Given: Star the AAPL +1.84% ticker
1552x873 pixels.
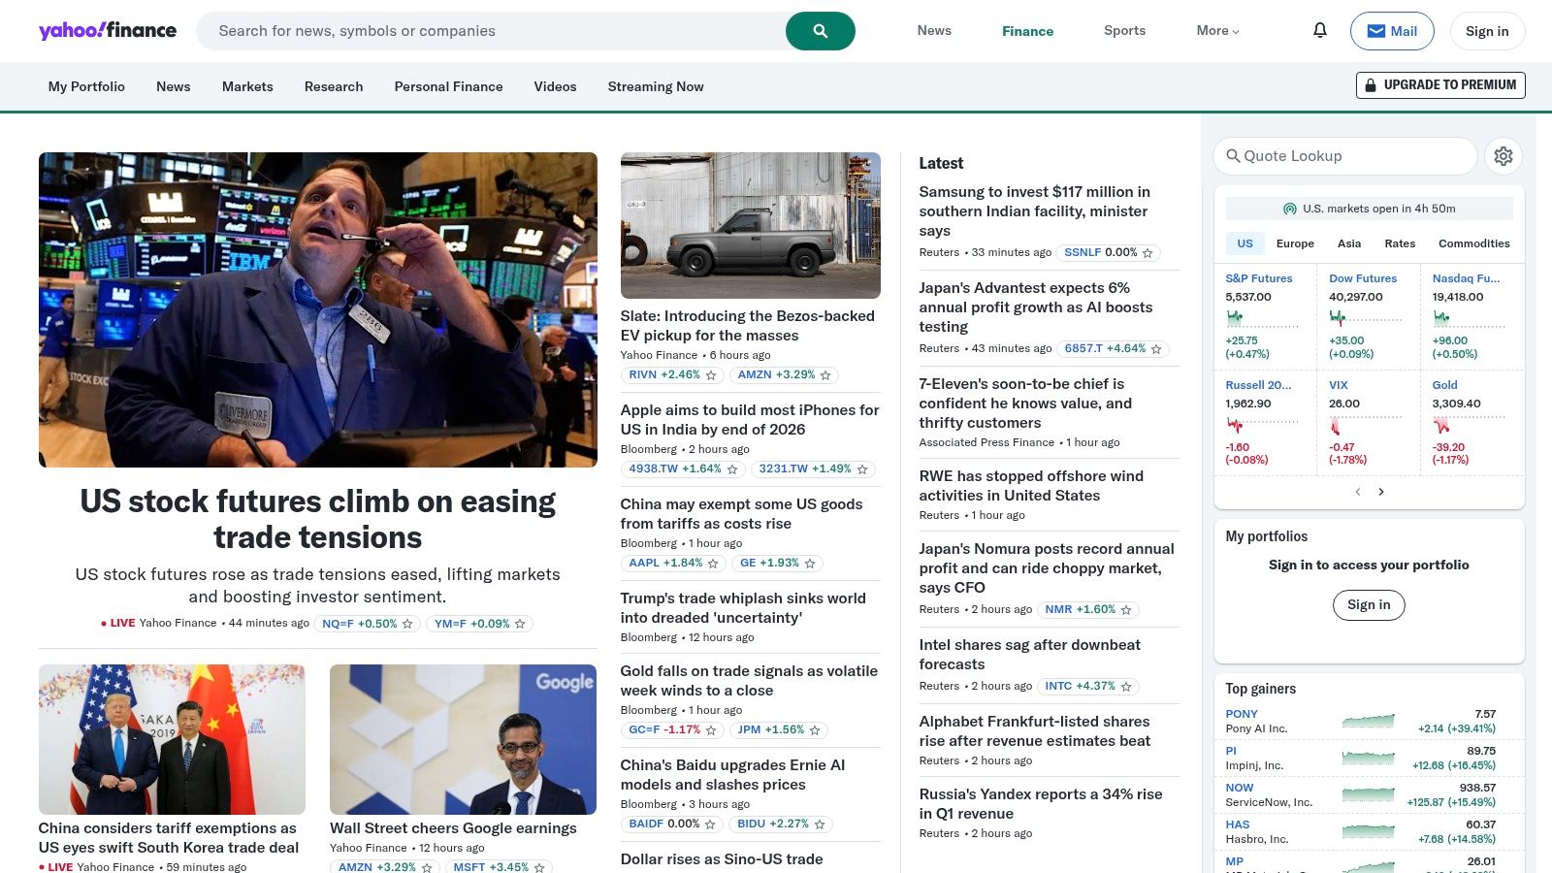Looking at the screenshot, I should pyautogui.click(x=713, y=564).
